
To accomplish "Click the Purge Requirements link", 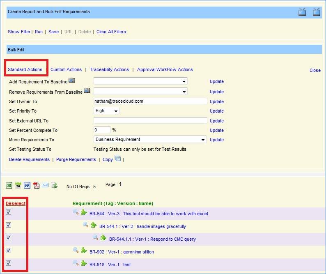I will [x=76, y=160].
